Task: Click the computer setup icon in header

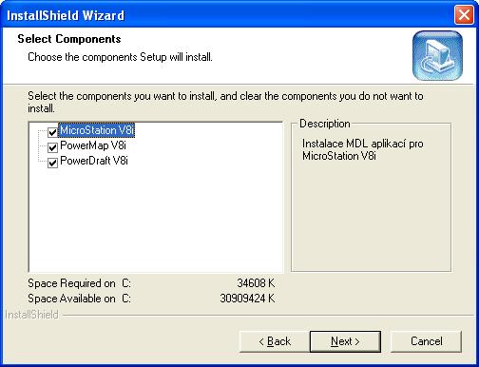Action: [437, 55]
